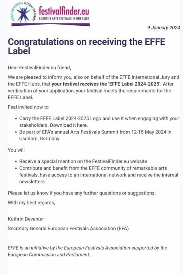Click bold text 'EFFE Label 2024-2025'
Viewport: 183px width, 275px height.
click(x=134, y=84)
